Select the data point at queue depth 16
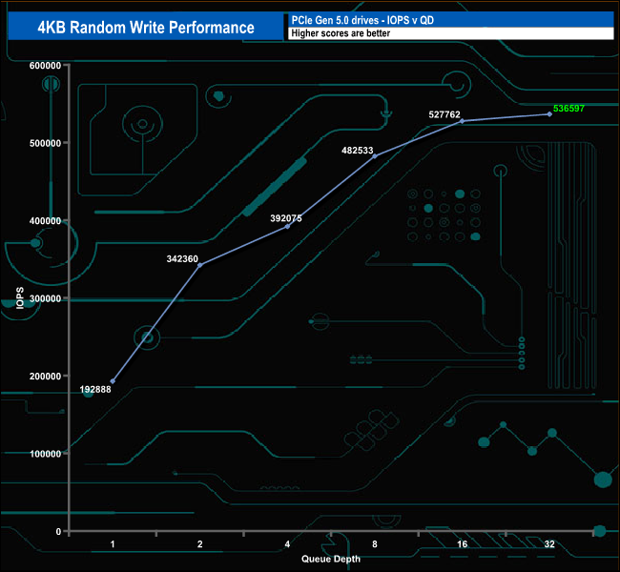The image size is (620, 572). 463,121
